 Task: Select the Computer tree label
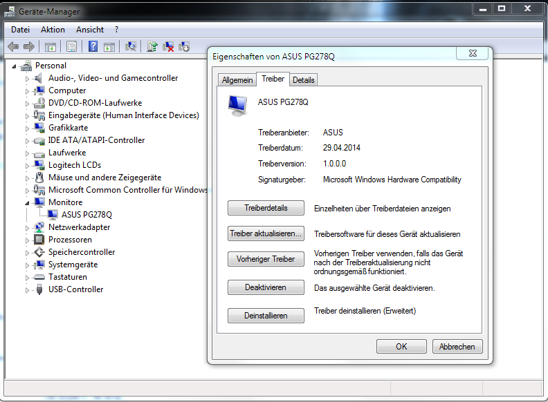click(67, 90)
